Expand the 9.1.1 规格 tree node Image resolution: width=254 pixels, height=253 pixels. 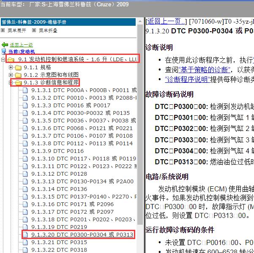(11, 67)
